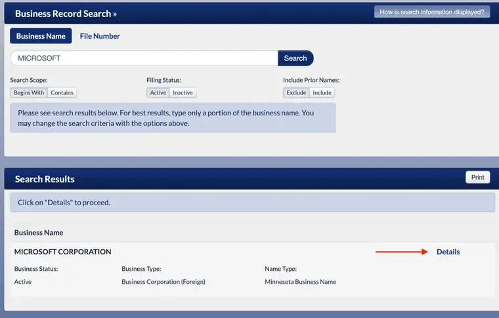Click the 'Name Type:' label

[281, 269]
